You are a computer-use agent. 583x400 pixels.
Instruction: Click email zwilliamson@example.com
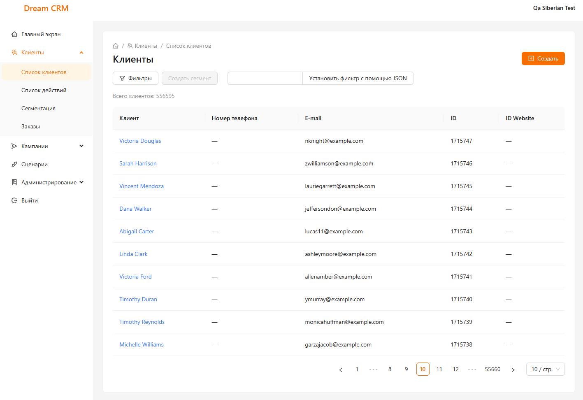339,163
